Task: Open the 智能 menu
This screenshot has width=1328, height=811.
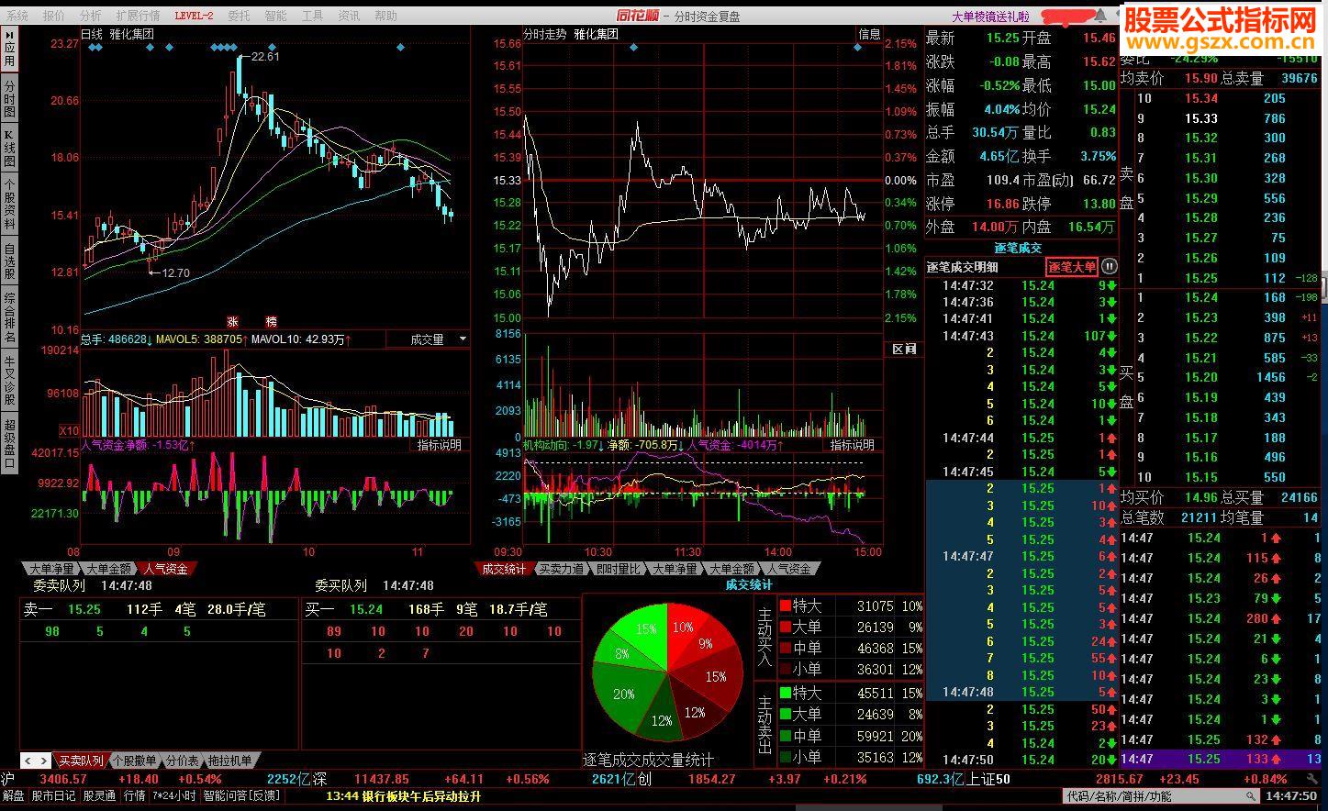Action: (275, 15)
